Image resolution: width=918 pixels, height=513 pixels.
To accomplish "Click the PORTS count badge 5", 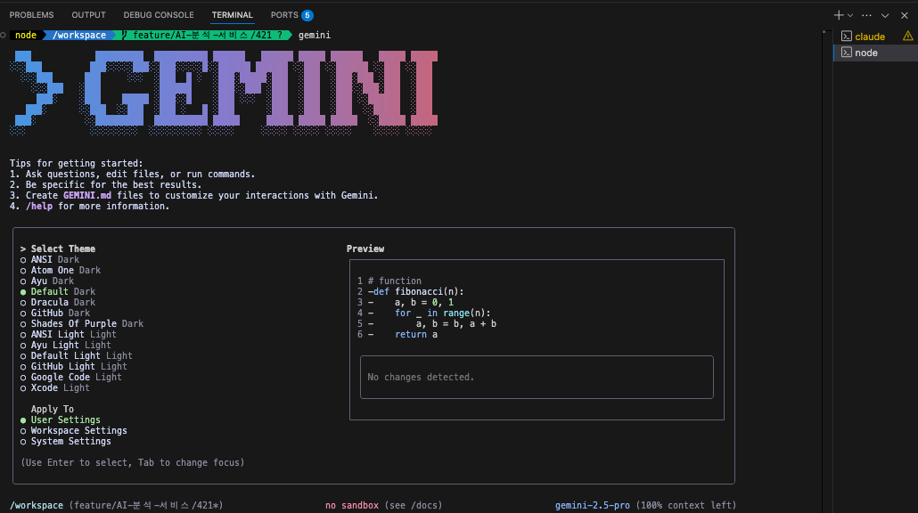I will (x=307, y=15).
